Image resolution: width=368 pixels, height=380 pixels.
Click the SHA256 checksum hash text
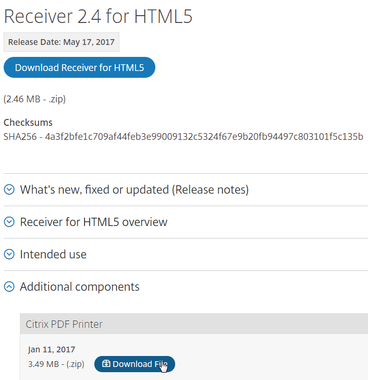[x=204, y=136]
